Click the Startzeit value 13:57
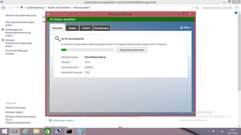The width and height of the screenshot is (241, 135). 87,62
